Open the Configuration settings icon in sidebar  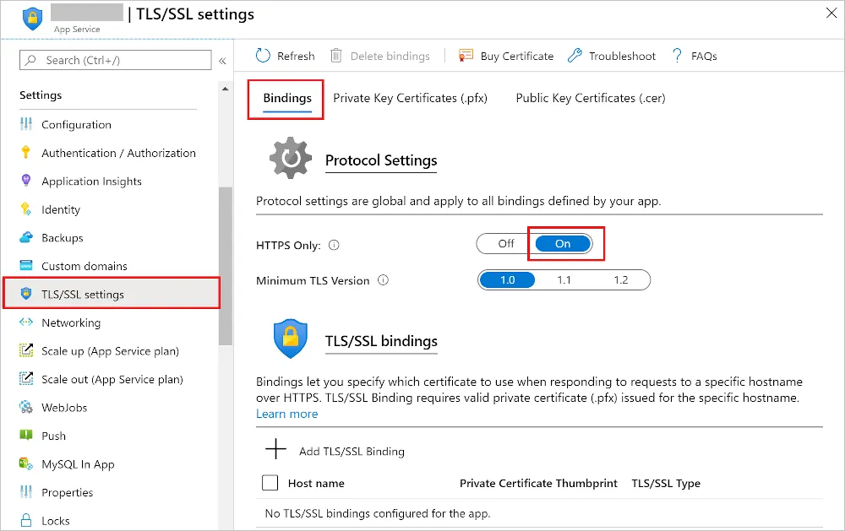tap(25, 124)
